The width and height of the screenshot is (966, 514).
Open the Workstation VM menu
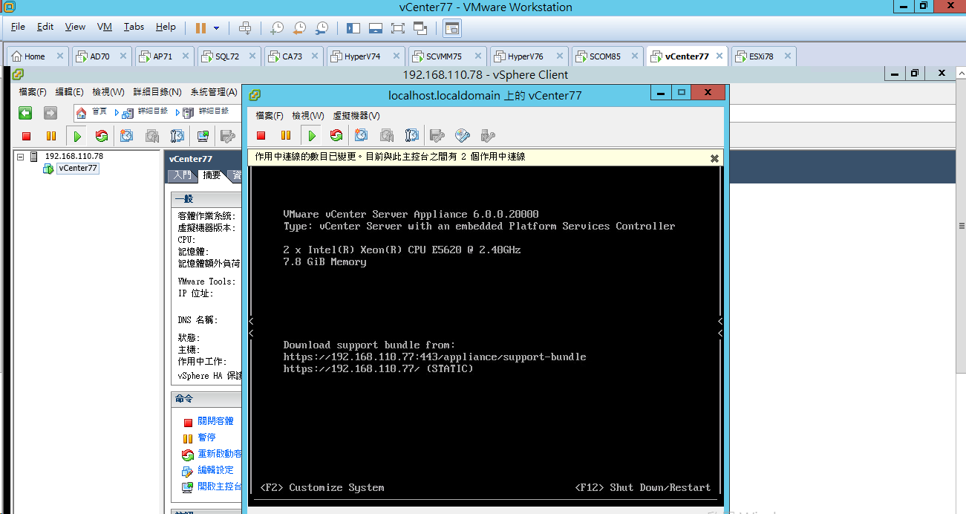(x=105, y=27)
